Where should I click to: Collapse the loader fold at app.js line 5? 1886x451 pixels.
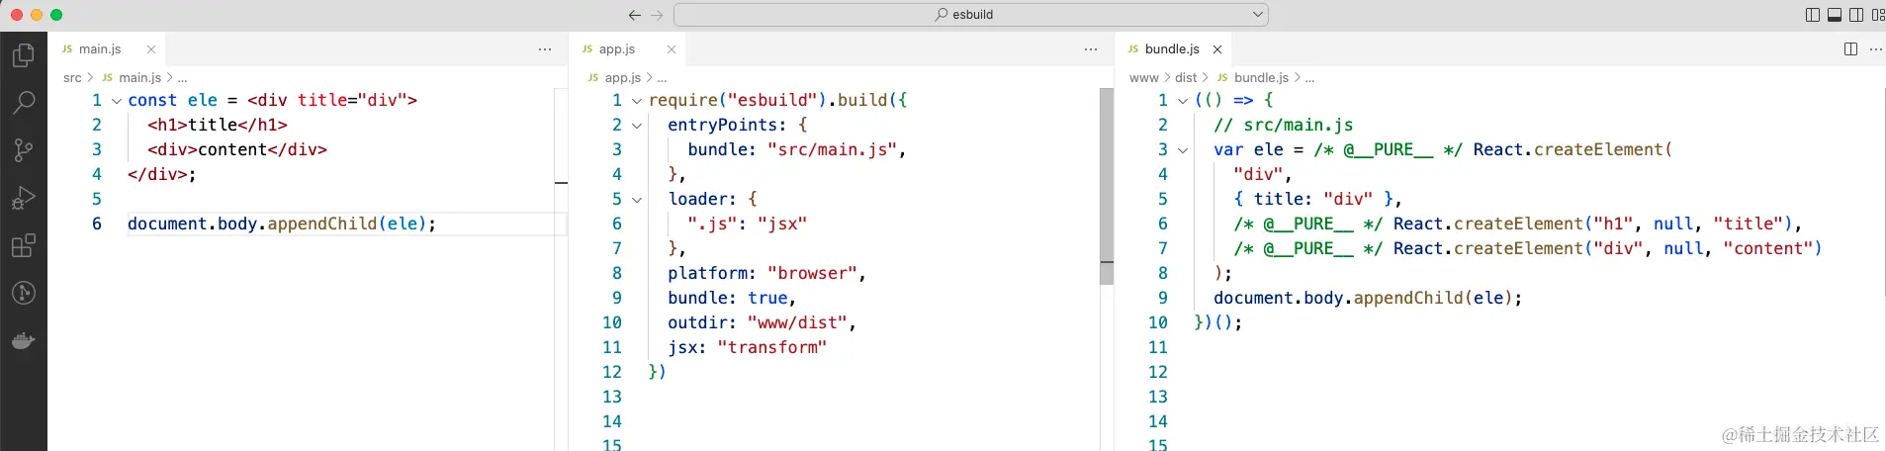[x=637, y=200]
